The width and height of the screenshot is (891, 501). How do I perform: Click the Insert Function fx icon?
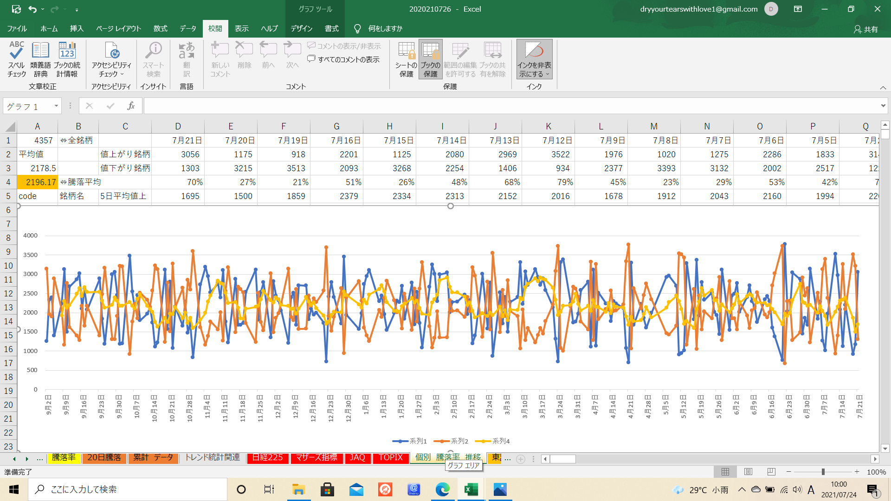131,106
